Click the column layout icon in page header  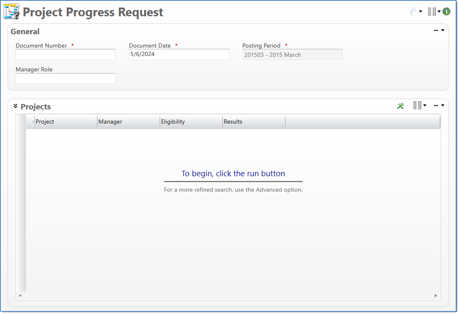[432, 12]
